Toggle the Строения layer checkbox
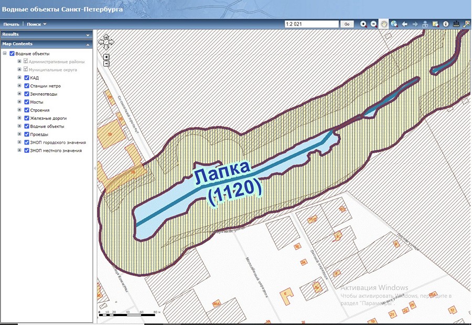The height and width of the screenshot is (325, 472). 27,110
